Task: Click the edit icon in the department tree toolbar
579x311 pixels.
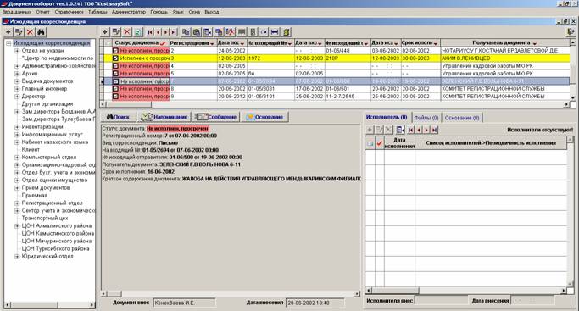Action: point(19,32)
